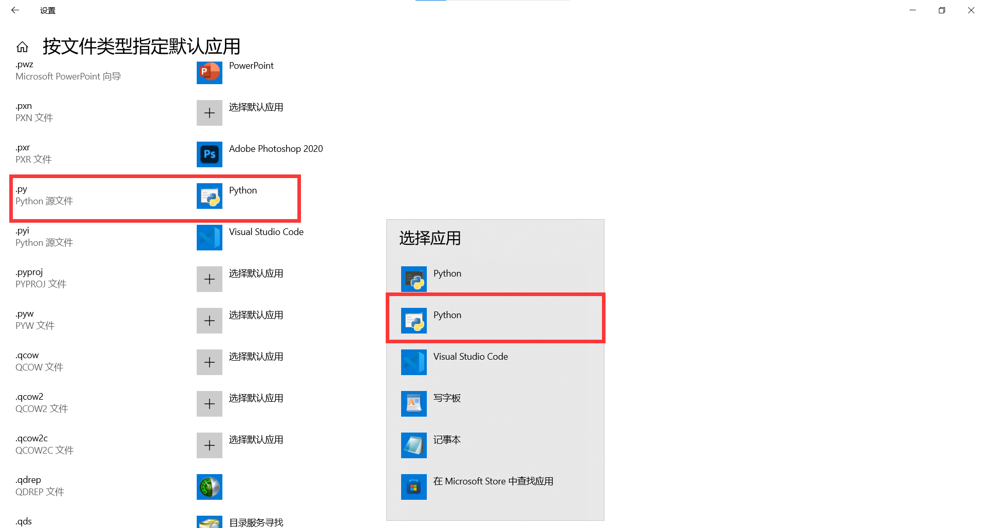982x528 pixels.
Task: Click Visual Studio Code icon for .pyi
Action: coord(210,238)
